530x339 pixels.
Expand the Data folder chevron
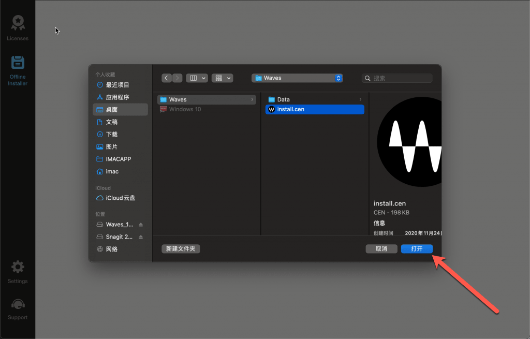[x=360, y=99]
